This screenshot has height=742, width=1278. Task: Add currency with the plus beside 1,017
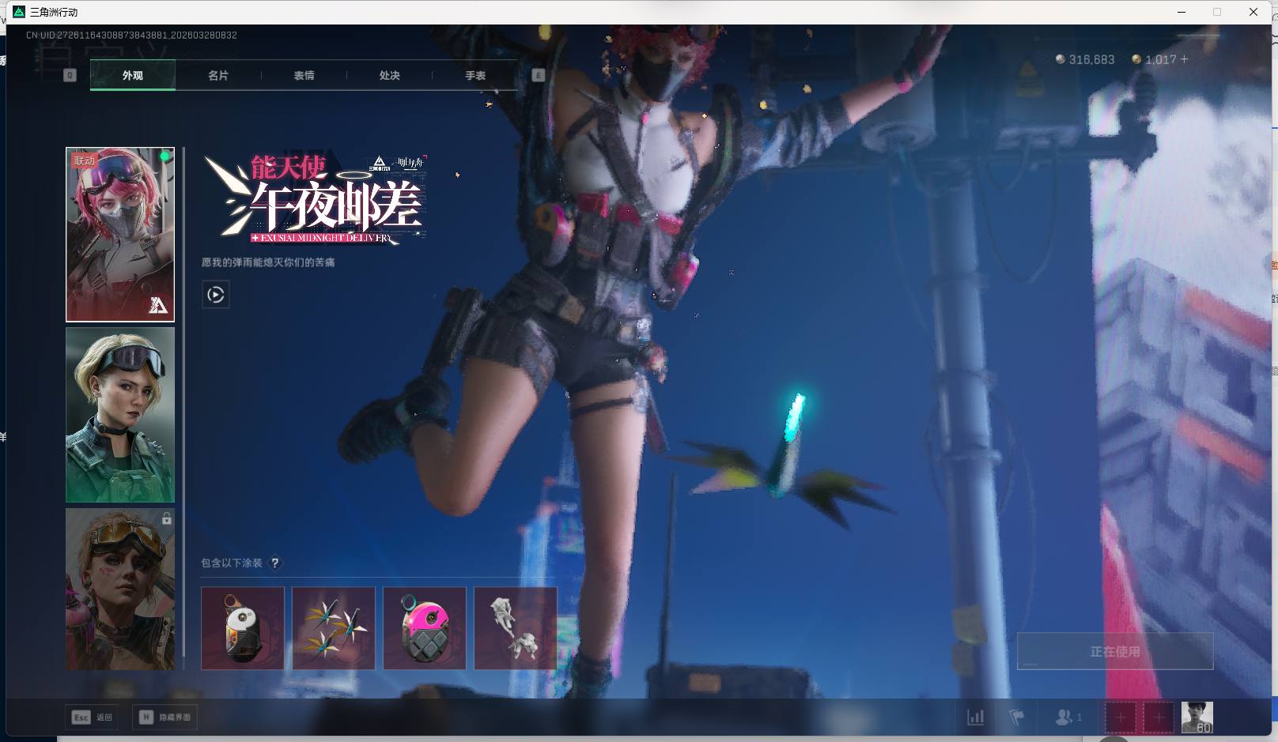pyautogui.click(x=1184, y=59)
